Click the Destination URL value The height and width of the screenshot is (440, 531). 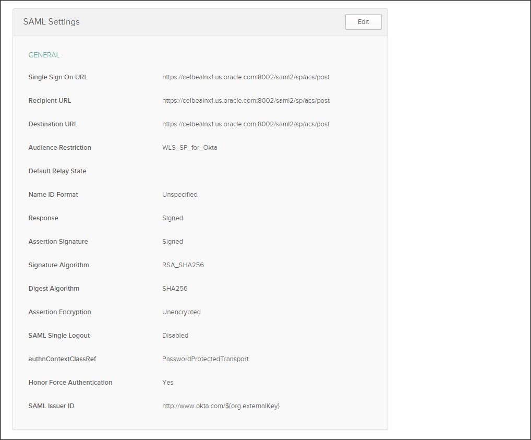click(246, 124)
